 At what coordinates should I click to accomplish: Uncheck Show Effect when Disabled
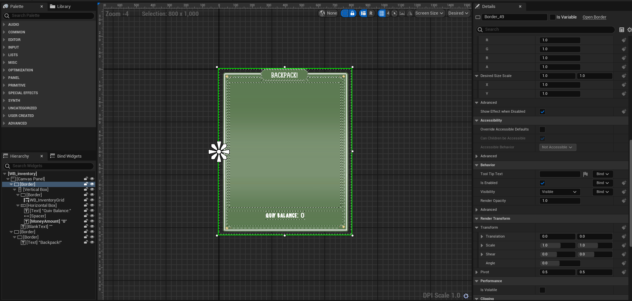542,112
